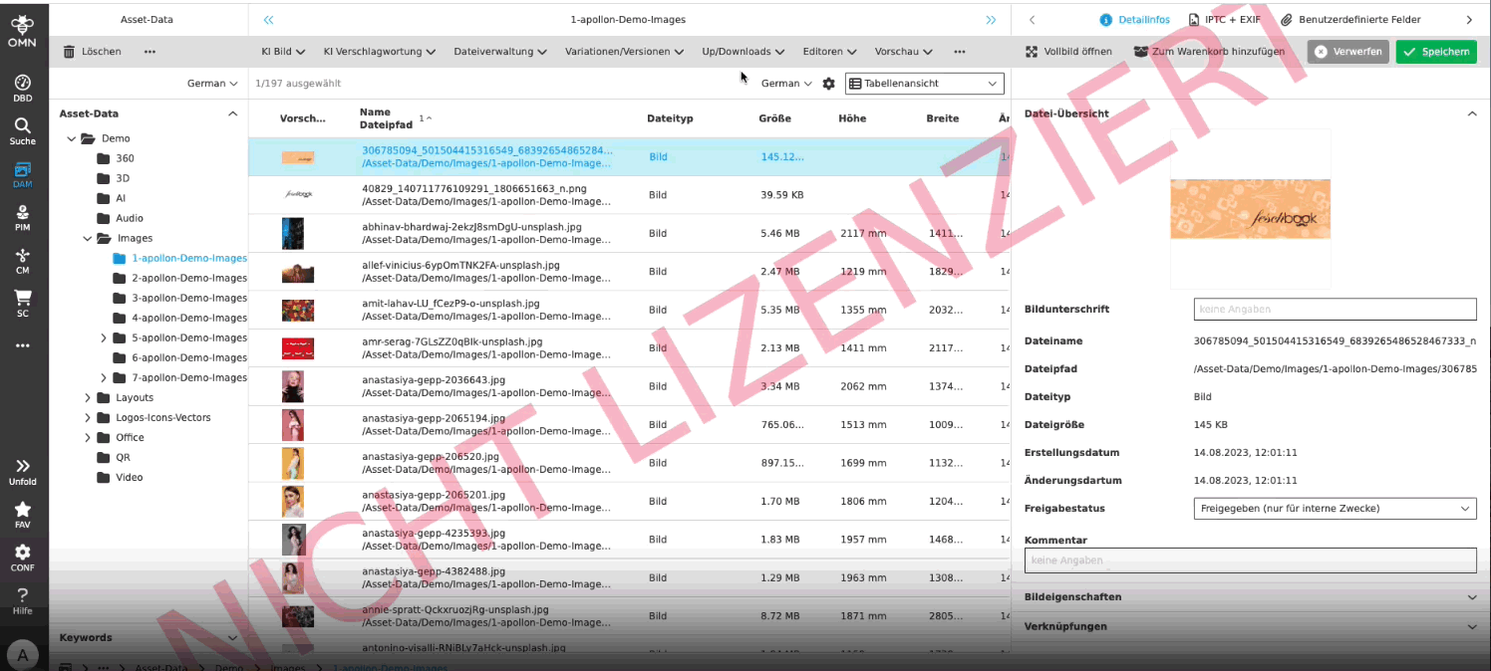Screen dimensions: 1491x671
Task: Click the feschbook preview image
Action: pyautogui.click(x=1250, y=209)
